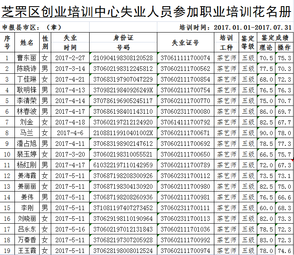The height and width of the screenshot is (255, 294).
Task: Click the 失业证号 column header
Action: pyautogui.click(x=185, y=42)
